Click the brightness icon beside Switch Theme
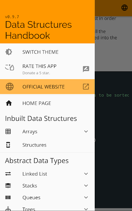Screen dimensions: 132x211 click(9, 52)
